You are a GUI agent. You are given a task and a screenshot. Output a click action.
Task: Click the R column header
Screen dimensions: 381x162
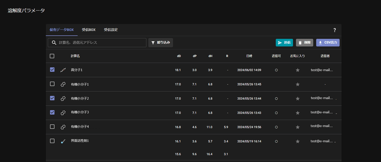pyautogui.click(x=227, y=56)
